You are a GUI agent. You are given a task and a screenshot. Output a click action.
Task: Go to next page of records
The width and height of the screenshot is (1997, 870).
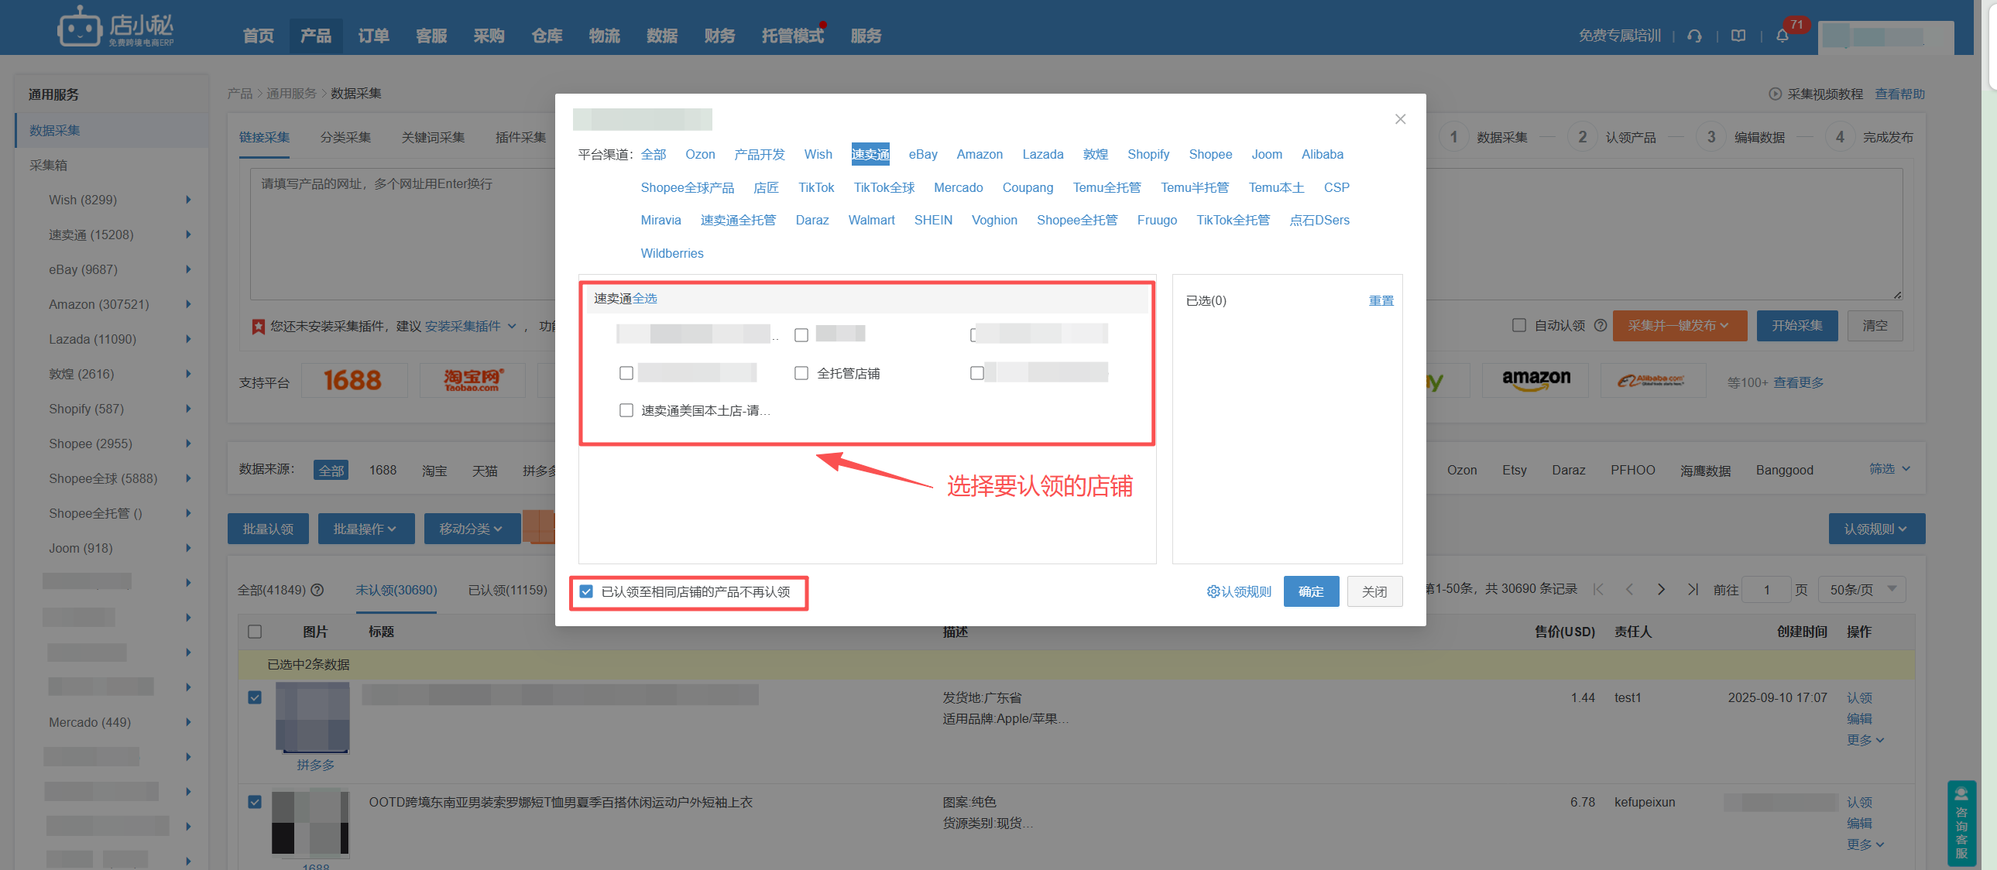tap(1661, 590)
